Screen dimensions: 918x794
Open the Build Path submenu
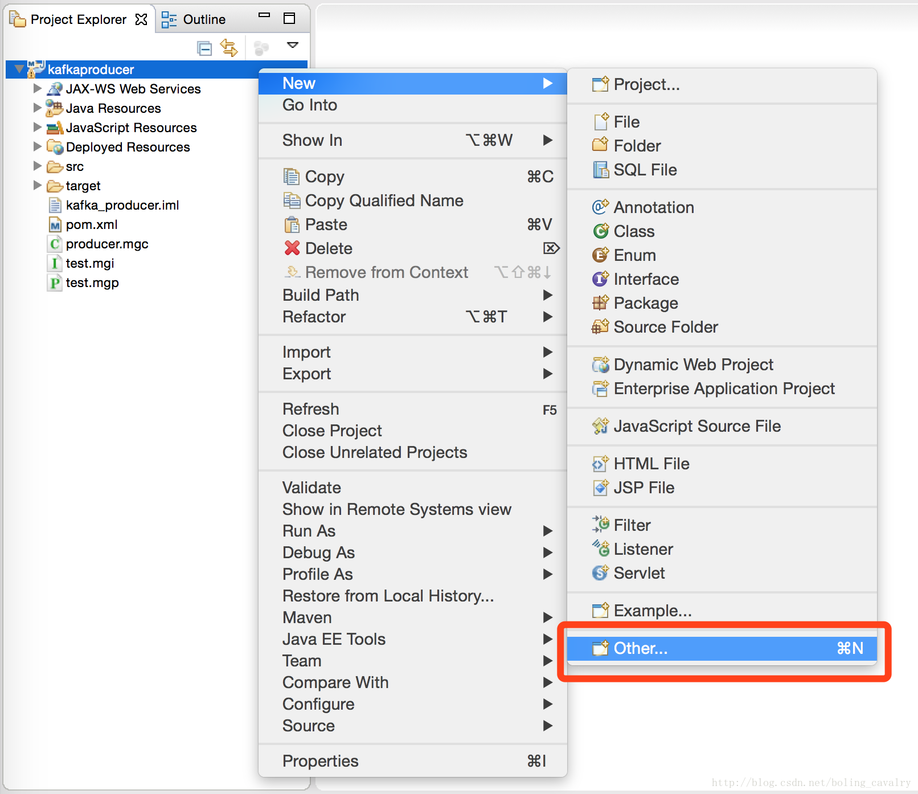pyautogui.click(x=413, y=295)
